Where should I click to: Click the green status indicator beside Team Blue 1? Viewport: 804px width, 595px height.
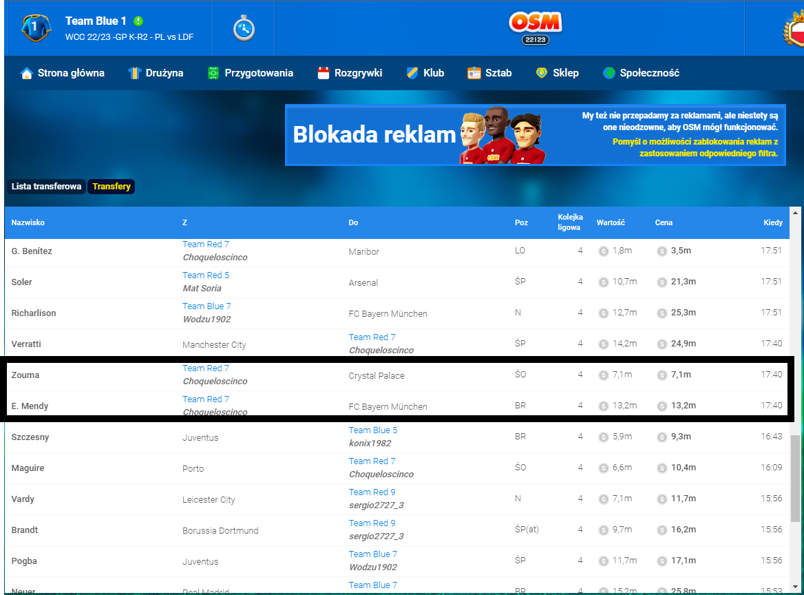click(x=138, y=21)
